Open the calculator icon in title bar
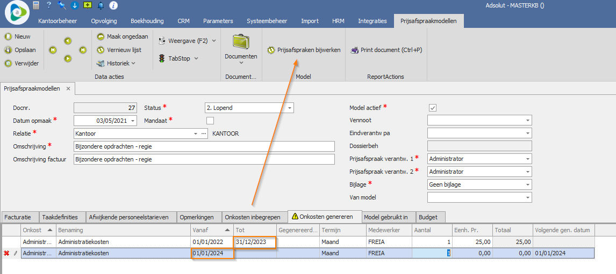Screen dimensions: 616x274 36,5
